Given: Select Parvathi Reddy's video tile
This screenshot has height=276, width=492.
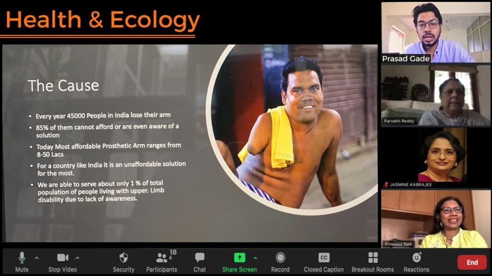Looking at the screenshot, I should (435, 95).
